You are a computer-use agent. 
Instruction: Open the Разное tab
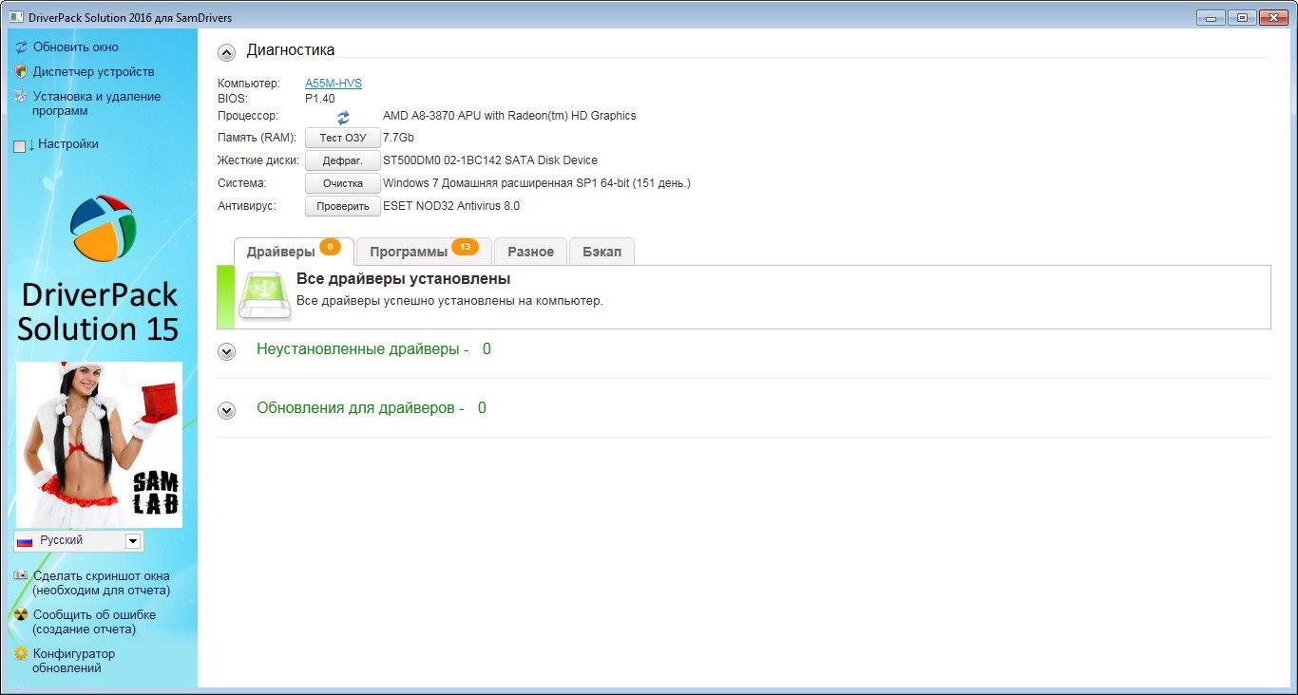pyautogui.click(x=530, y=252)
